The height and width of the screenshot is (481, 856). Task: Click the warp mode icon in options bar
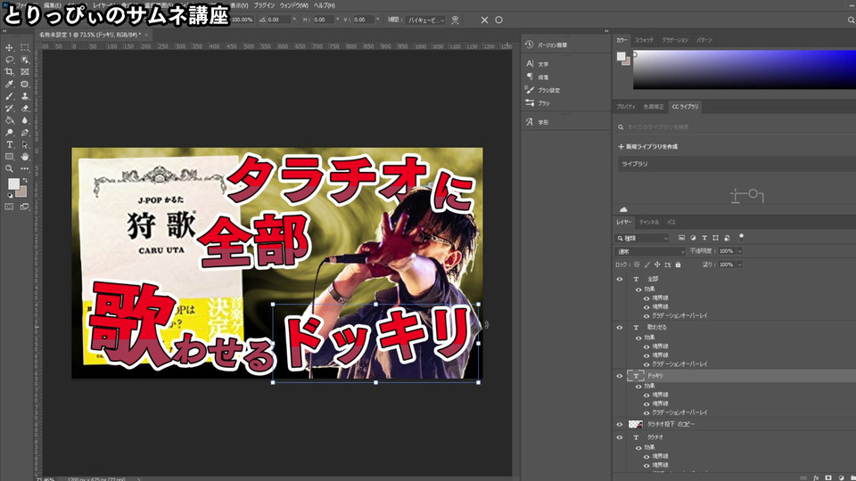click(x=455, y=20)
